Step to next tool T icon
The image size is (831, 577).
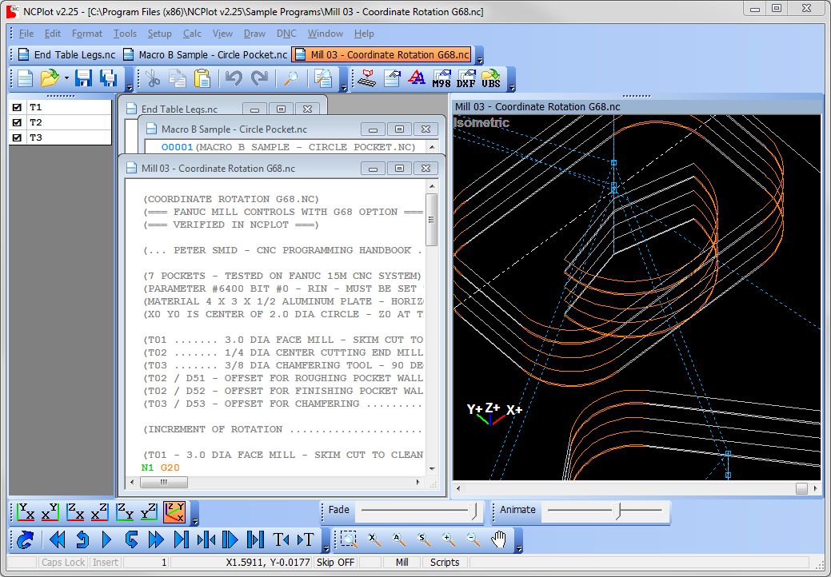[x=306, y=540]
